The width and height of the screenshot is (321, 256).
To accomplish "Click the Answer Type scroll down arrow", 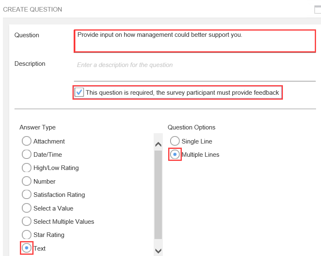I will (x=158, y=251).
